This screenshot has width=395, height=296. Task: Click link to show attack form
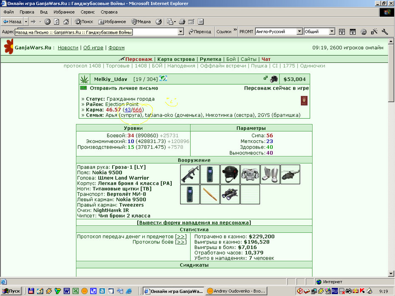(194, 223)
